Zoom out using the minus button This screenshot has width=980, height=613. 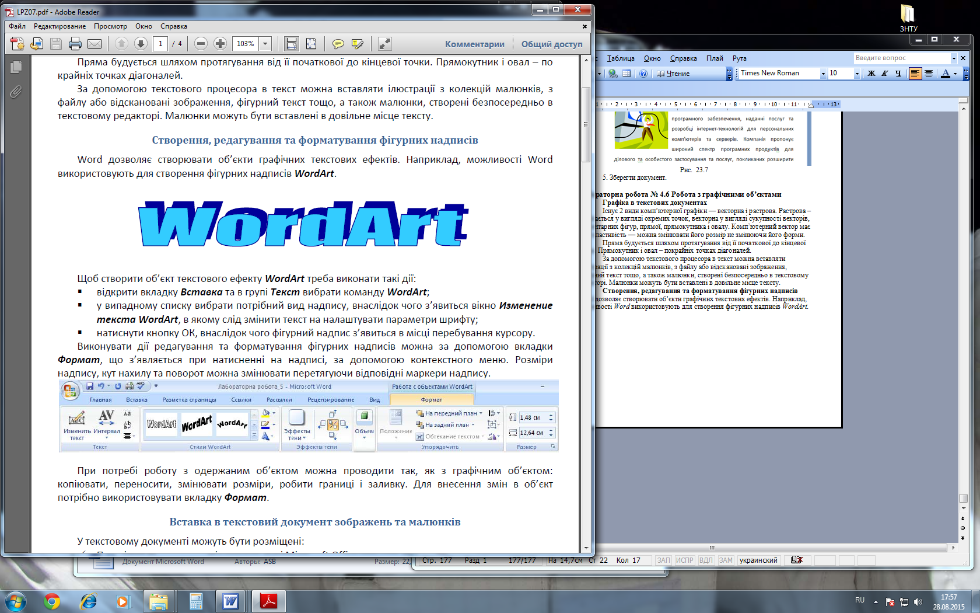(201, 44)
